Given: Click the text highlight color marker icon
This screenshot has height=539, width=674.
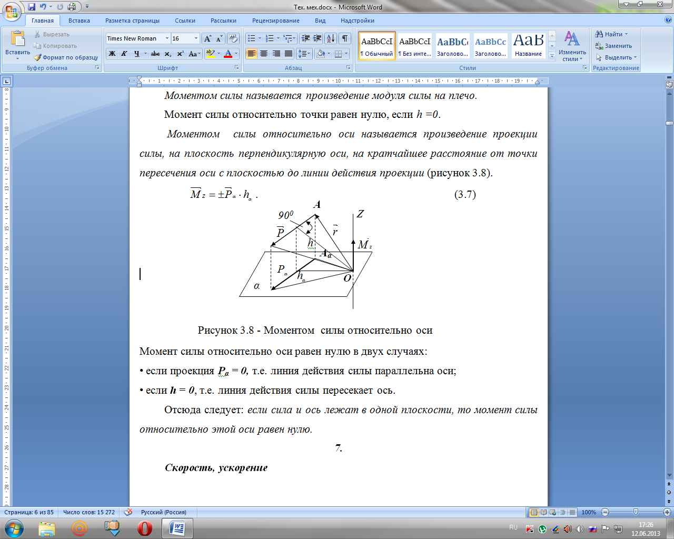Looking at the screenshot, I should coord(210,54).
